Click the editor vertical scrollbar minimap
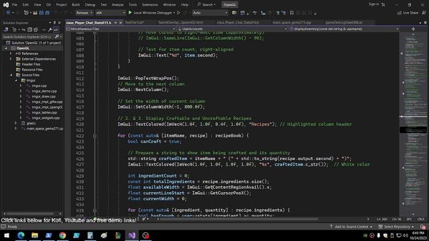The height and width of the screenshot is (241, 429). pos(413,124)
